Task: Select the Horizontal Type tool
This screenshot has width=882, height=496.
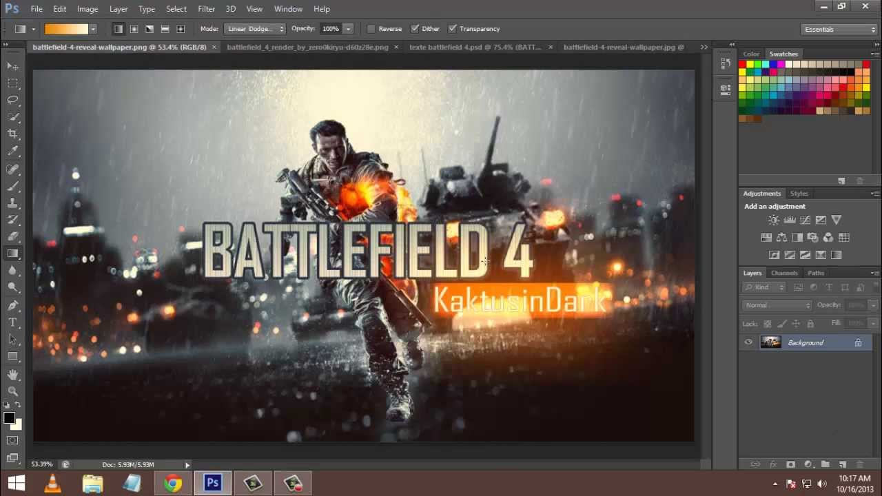Action: 12,322
